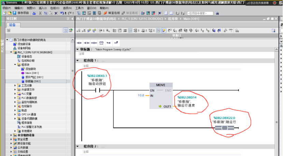
Task: Open the 移载轴 [DB2] data block
Action: (33, 81)
